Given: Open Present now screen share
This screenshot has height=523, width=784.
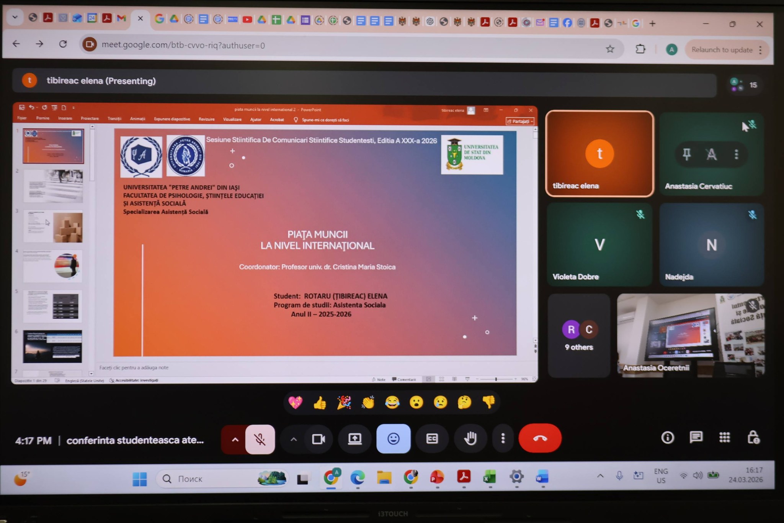Looking at the screenshot, I should tap(354, 439).
